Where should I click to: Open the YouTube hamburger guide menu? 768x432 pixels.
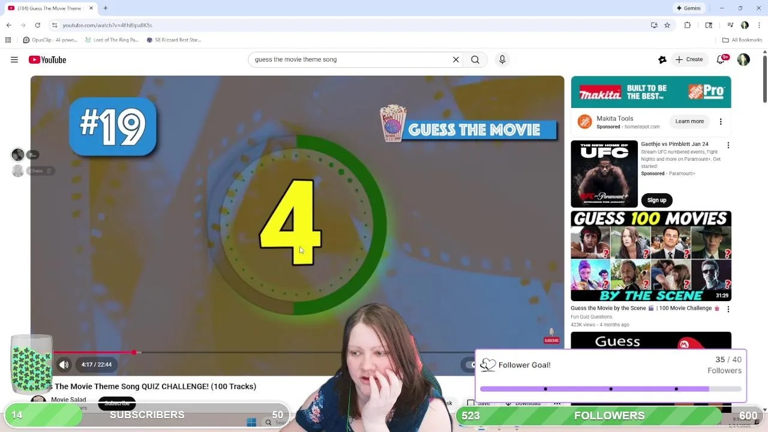14,59
